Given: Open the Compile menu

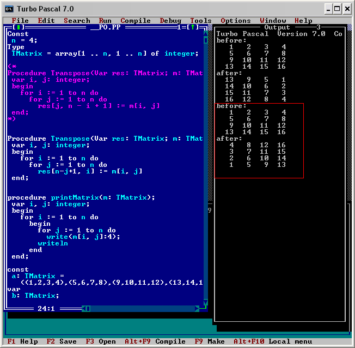Looking at the screenshot, I should (x=136, y=21).
